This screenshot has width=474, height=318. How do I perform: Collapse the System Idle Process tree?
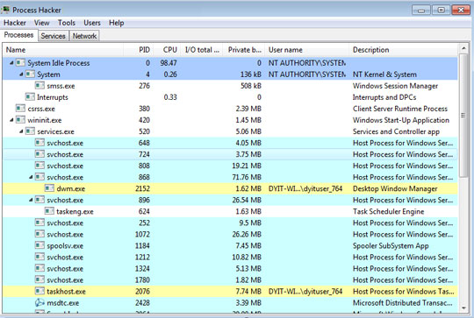point(11,63)
